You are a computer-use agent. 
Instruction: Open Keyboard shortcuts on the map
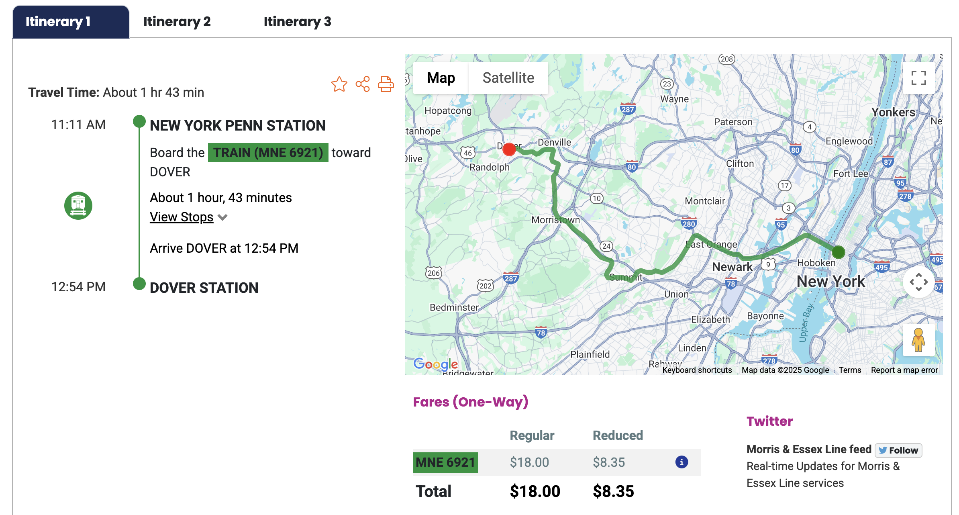click(697, 370)
